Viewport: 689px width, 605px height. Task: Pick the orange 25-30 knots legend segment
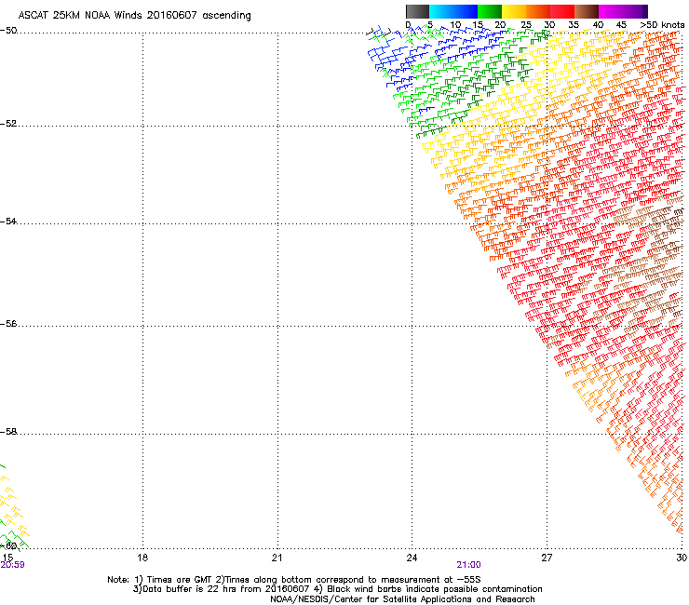pos(537,11)
